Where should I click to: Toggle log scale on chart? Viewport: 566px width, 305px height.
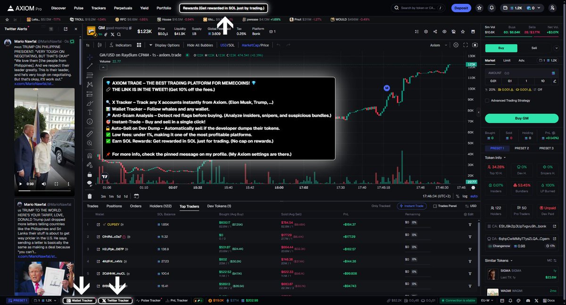pyautogui.click(x=465, y=196)
